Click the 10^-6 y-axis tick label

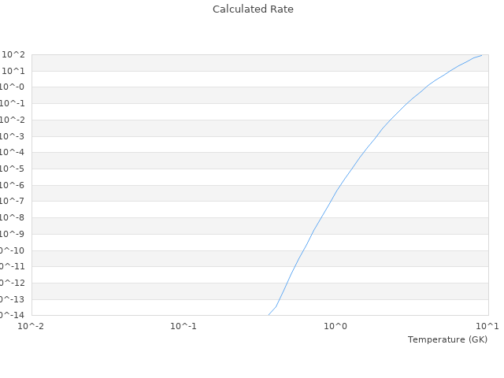coord(13,185)
